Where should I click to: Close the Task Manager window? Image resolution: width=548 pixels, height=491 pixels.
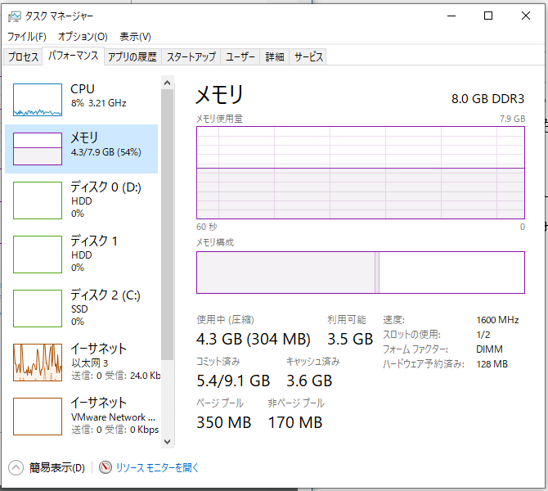point(526,16)
